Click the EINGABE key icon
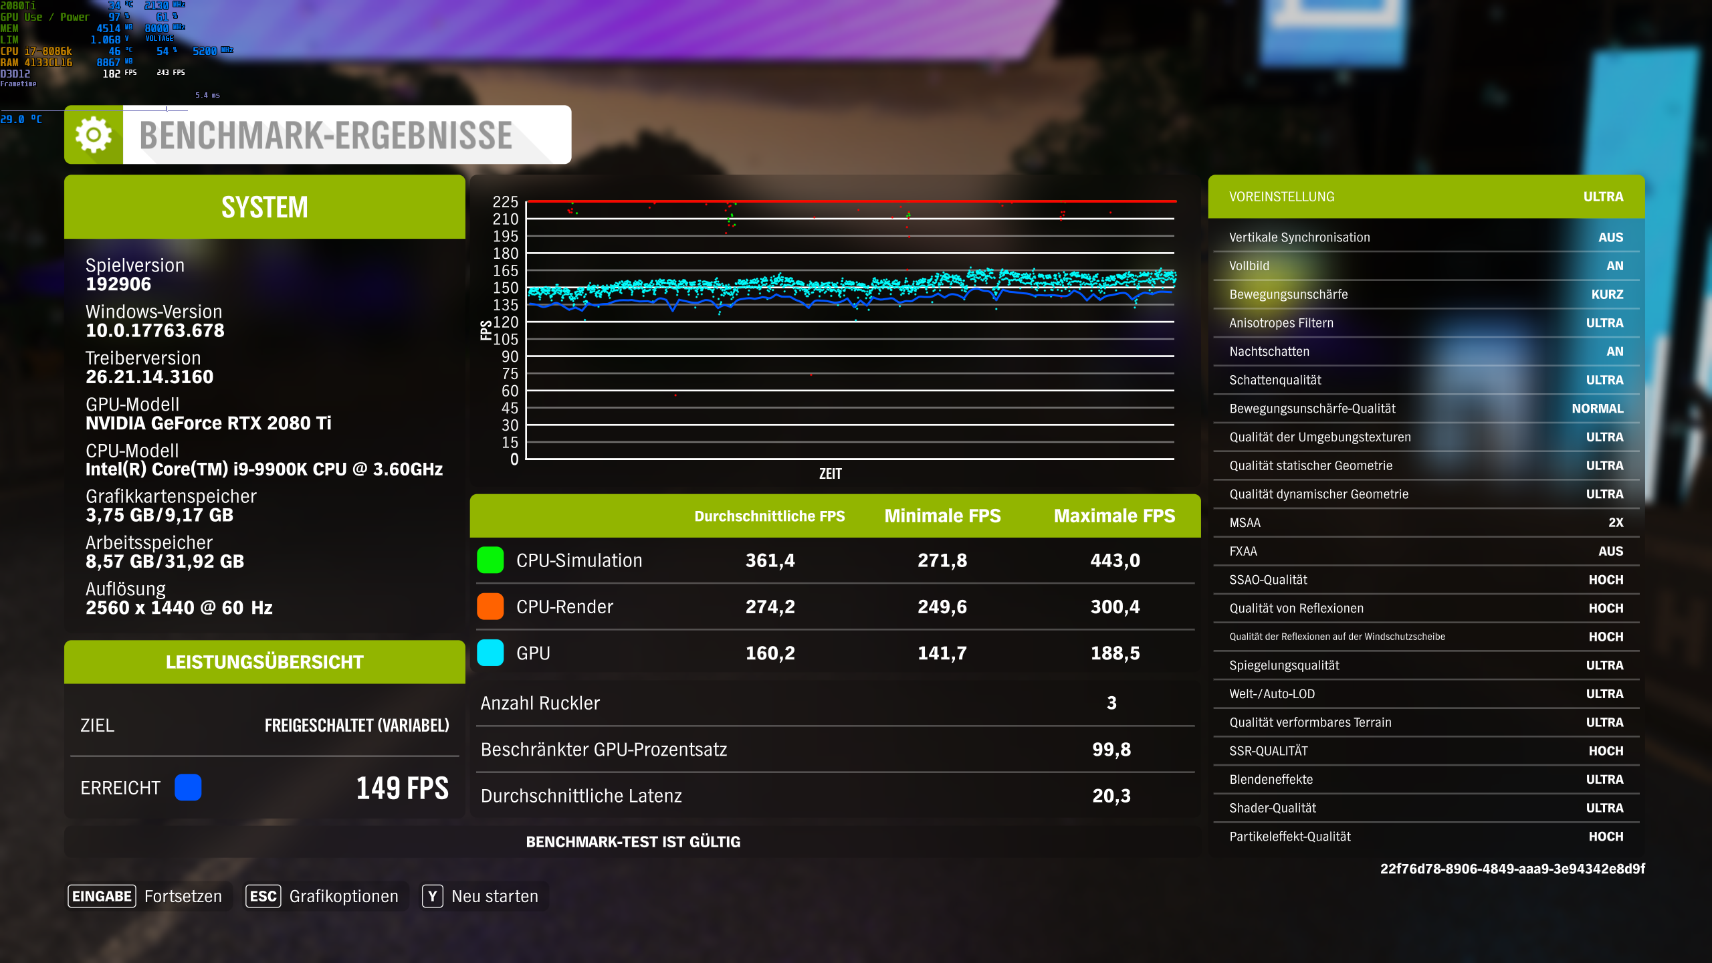This screenshot has height=963, width=1712. [x=101, y=896]
